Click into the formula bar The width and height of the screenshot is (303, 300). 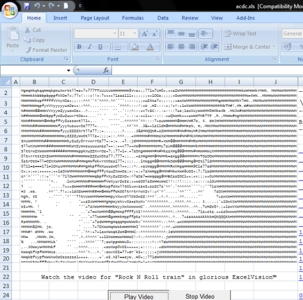pyautogui.click(x=207, y=71)
